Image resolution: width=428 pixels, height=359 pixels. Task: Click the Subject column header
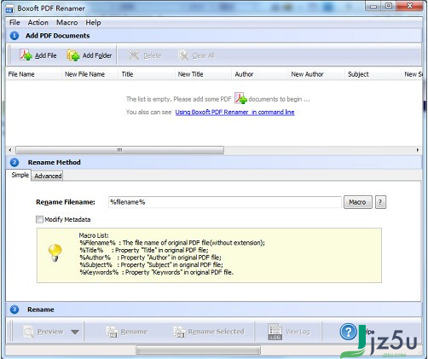coord(373,74)
